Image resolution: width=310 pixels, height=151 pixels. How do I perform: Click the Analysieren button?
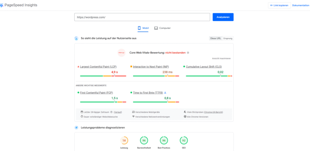tap(223, 17)
